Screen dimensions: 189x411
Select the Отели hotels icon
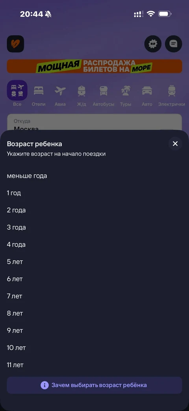click(39, 91)
